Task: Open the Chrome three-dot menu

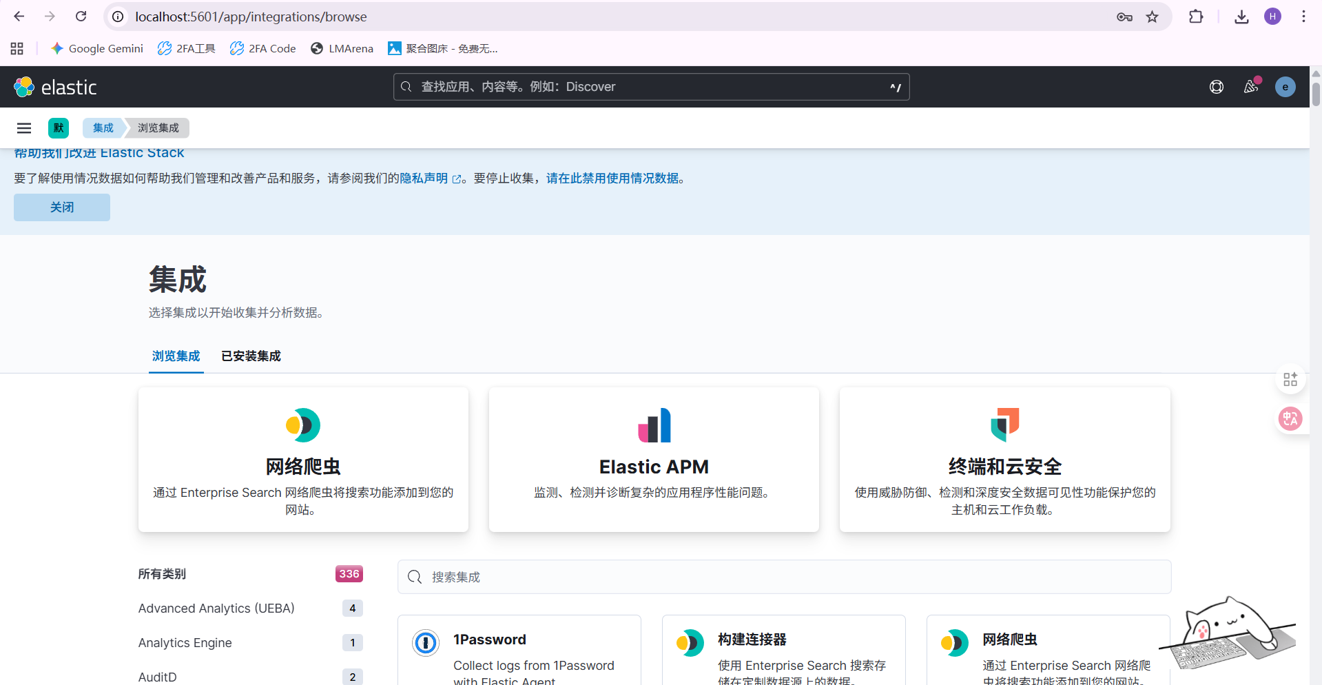Action: (x=1303, y=17)
